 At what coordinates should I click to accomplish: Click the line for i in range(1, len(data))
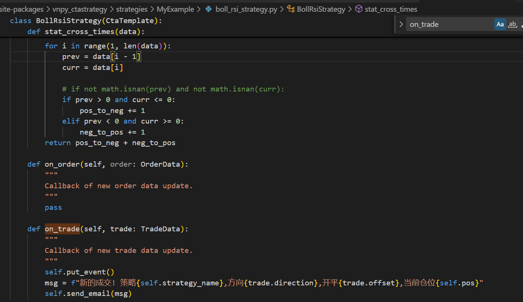tap(108, 46)
